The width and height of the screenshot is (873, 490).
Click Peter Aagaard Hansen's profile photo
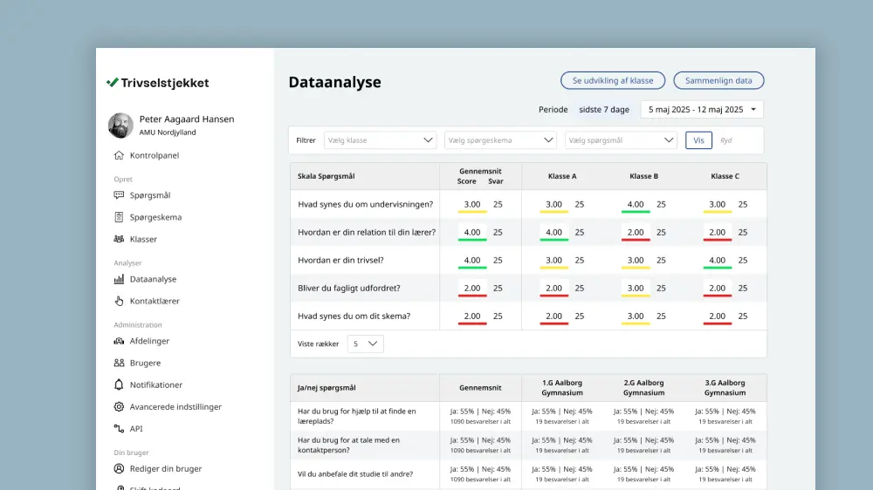tap(120, 126)
